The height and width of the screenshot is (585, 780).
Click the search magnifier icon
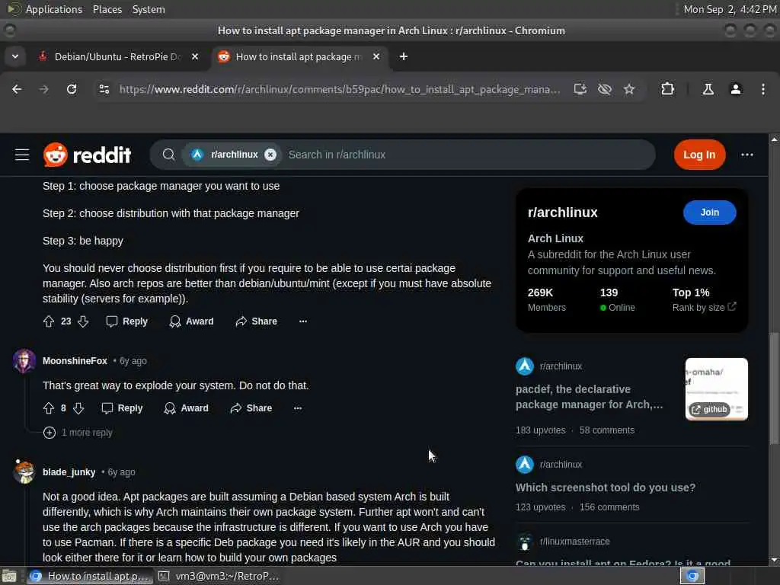pos(168,155)
